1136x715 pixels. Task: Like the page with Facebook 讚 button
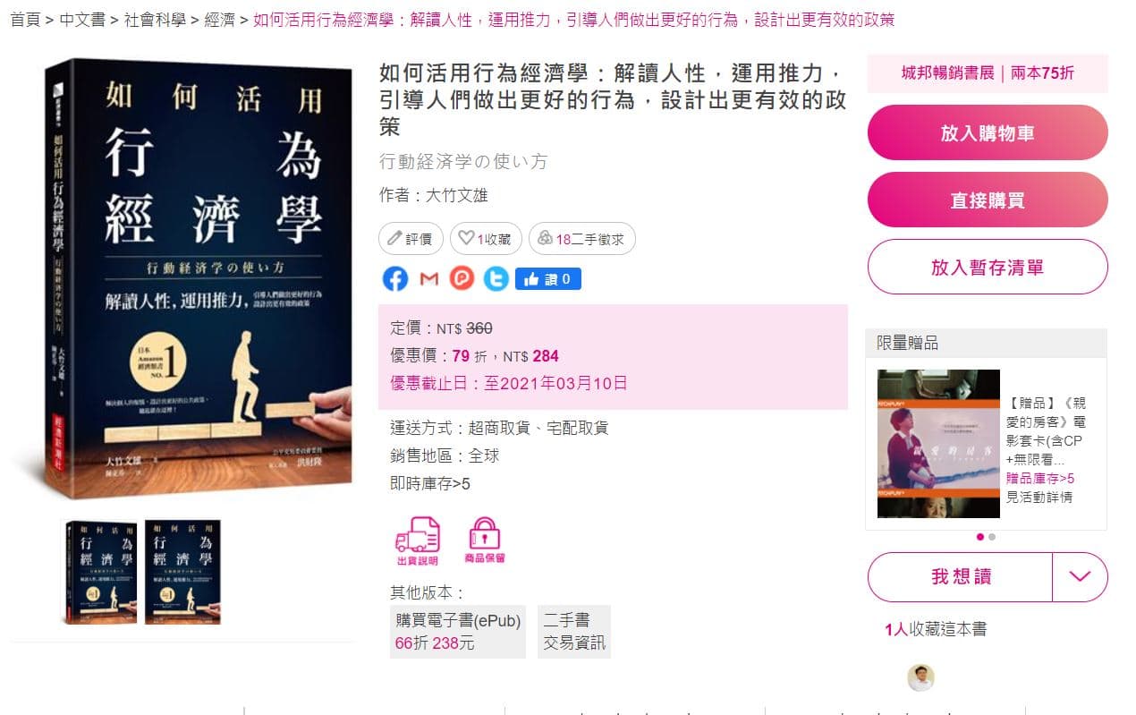coord(548,279)
